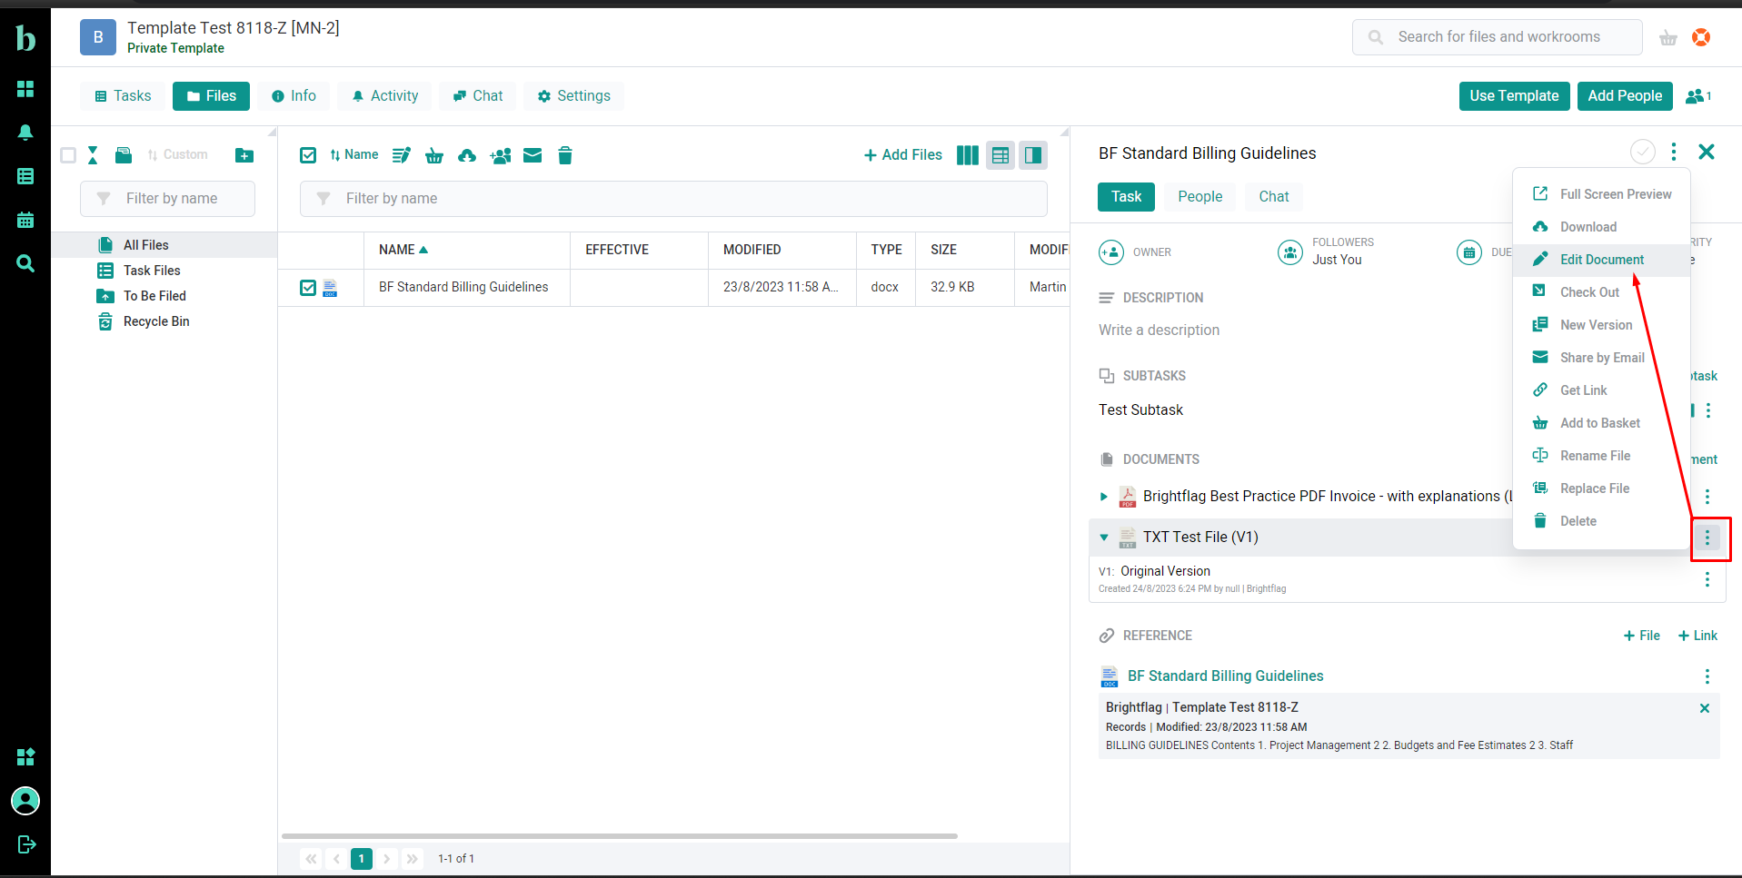This screenshot has height=878, width=1742.
Task: Open three-dot menu for TXT Test File
Action: [x=1707, y=538]
